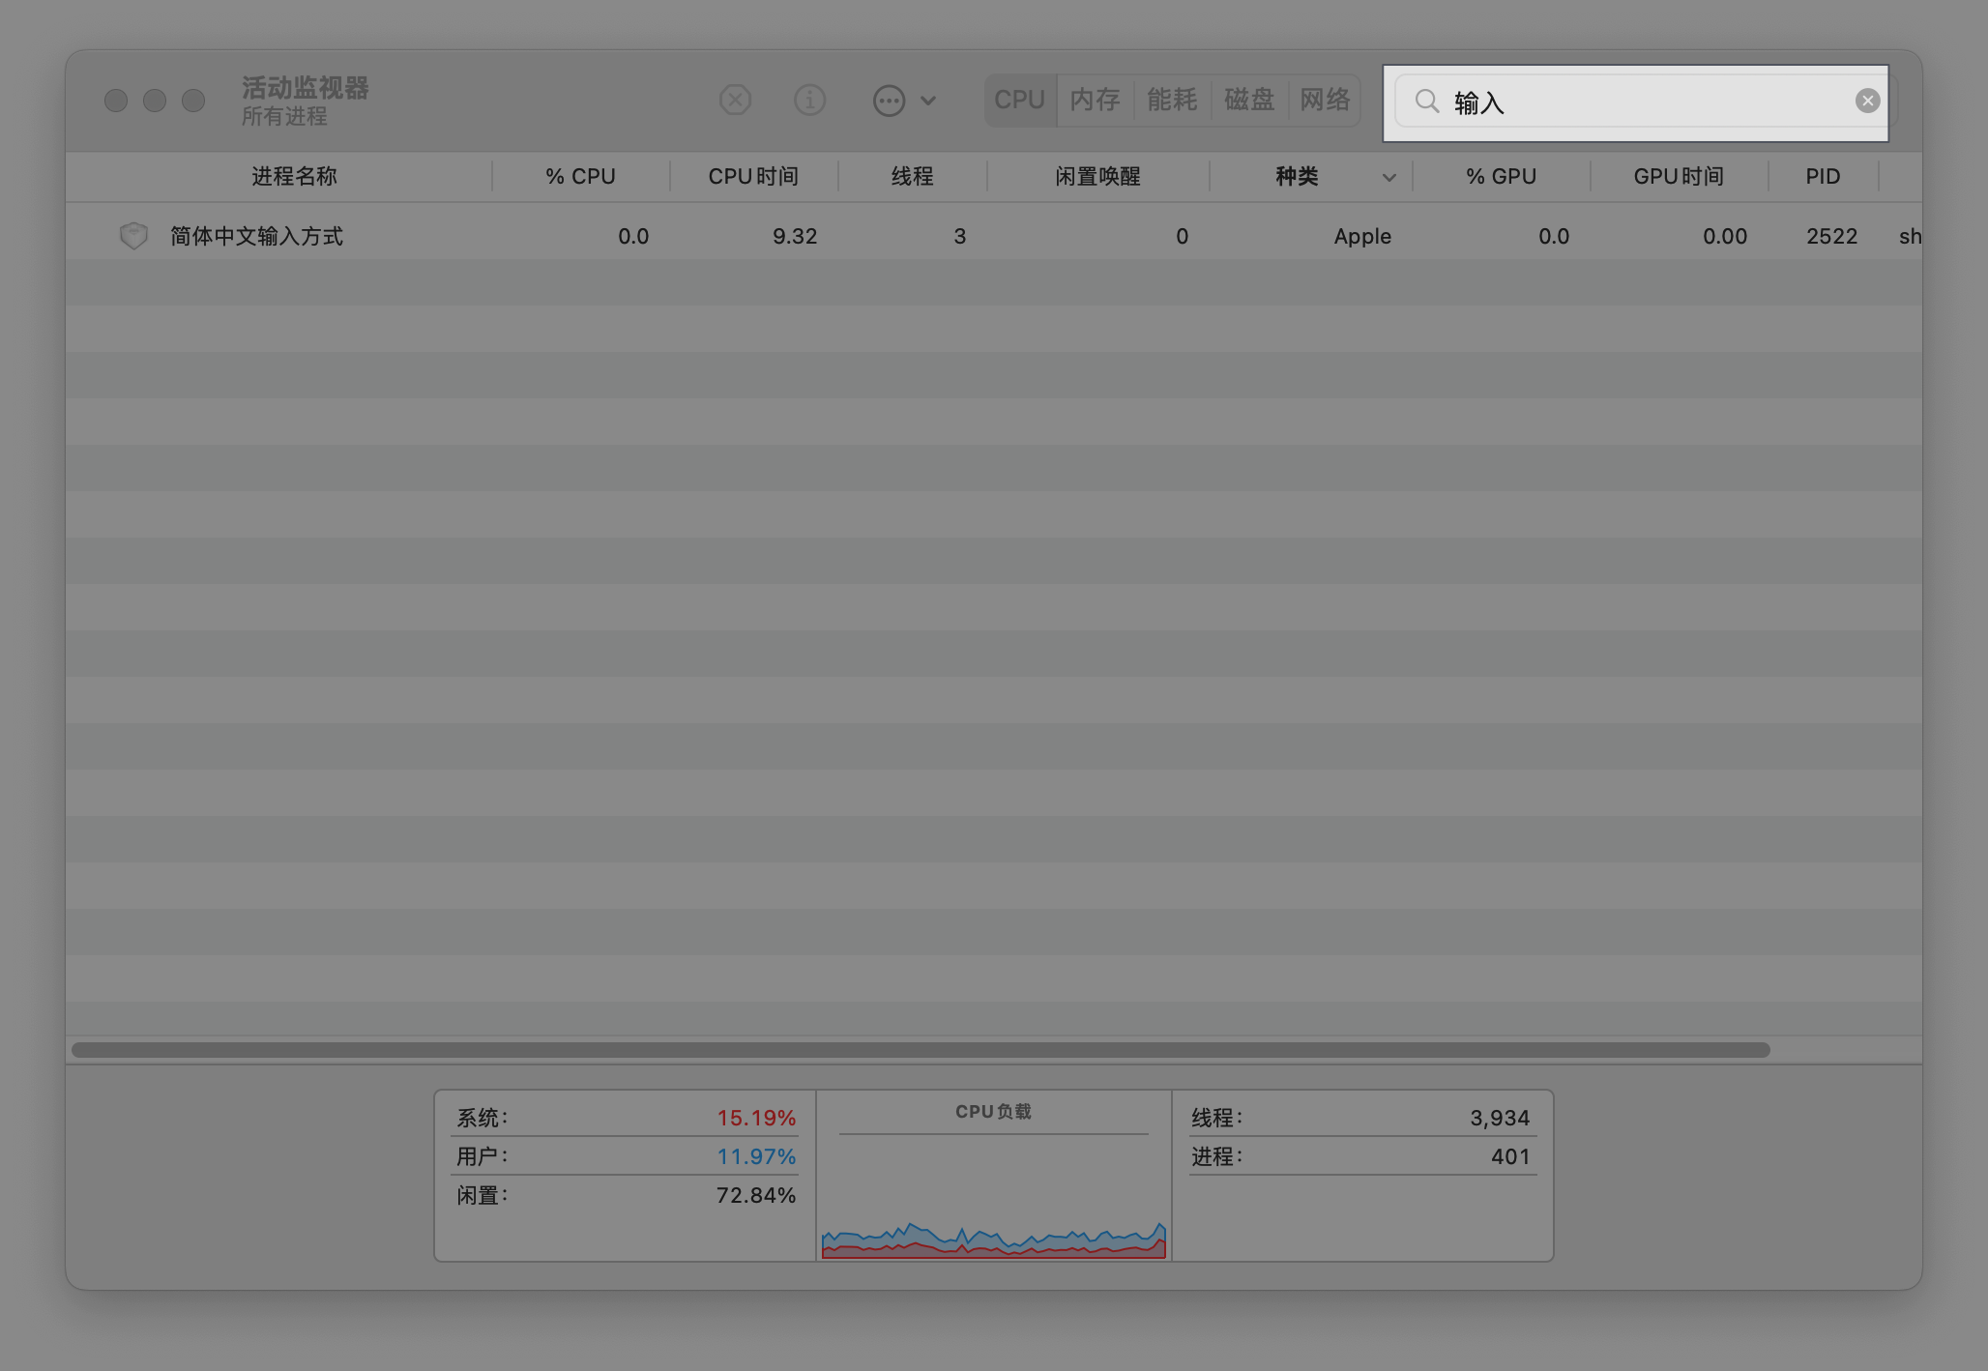Click the stop process (X) icon
Viewport: 1988px width, 1371px height.
point(735,100)
